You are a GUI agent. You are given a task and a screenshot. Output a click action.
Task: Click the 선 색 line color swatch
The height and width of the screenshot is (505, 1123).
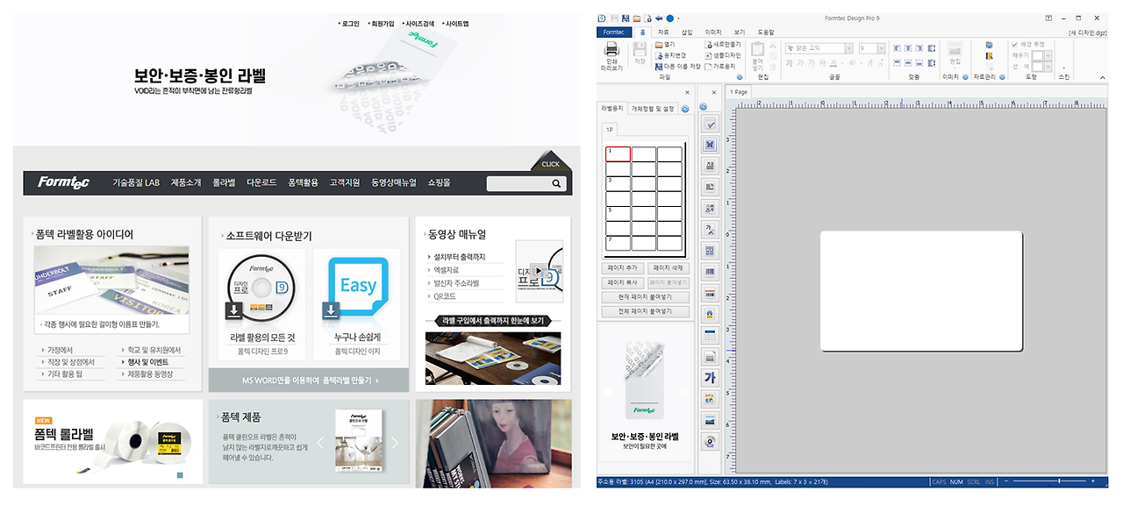pyautogui.click(x=1037, y=68)
